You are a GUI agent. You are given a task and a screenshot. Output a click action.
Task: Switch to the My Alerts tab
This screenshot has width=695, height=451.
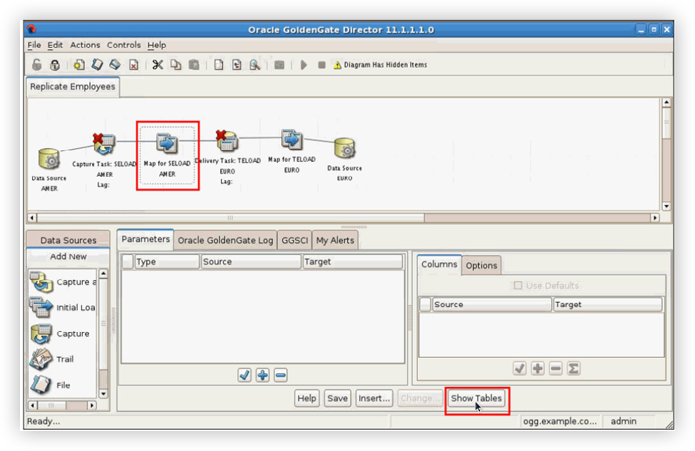click(x=335, y=240)
